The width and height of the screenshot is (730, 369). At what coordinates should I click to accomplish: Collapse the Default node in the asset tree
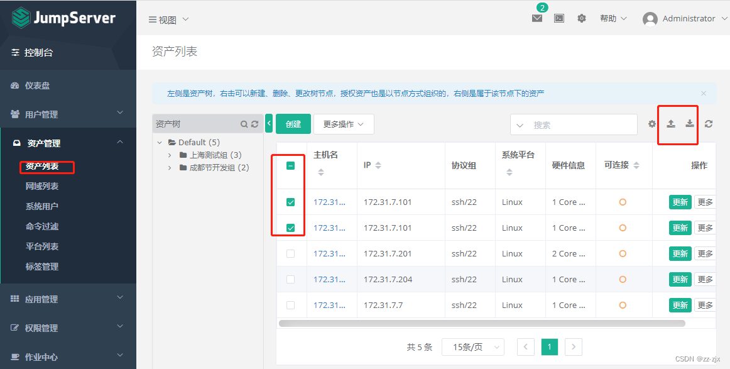pyautogui.click(x=159, y=142)
